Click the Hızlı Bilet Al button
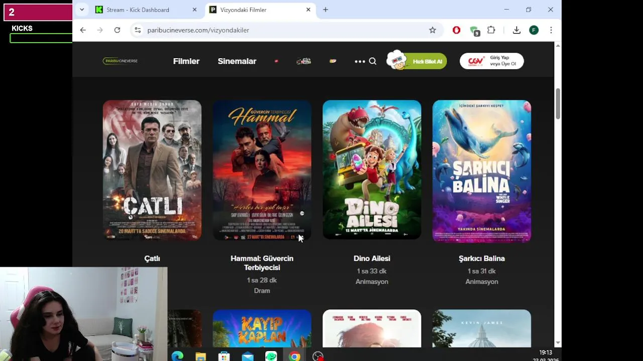The image size is (643, 361). pos(416,61)
